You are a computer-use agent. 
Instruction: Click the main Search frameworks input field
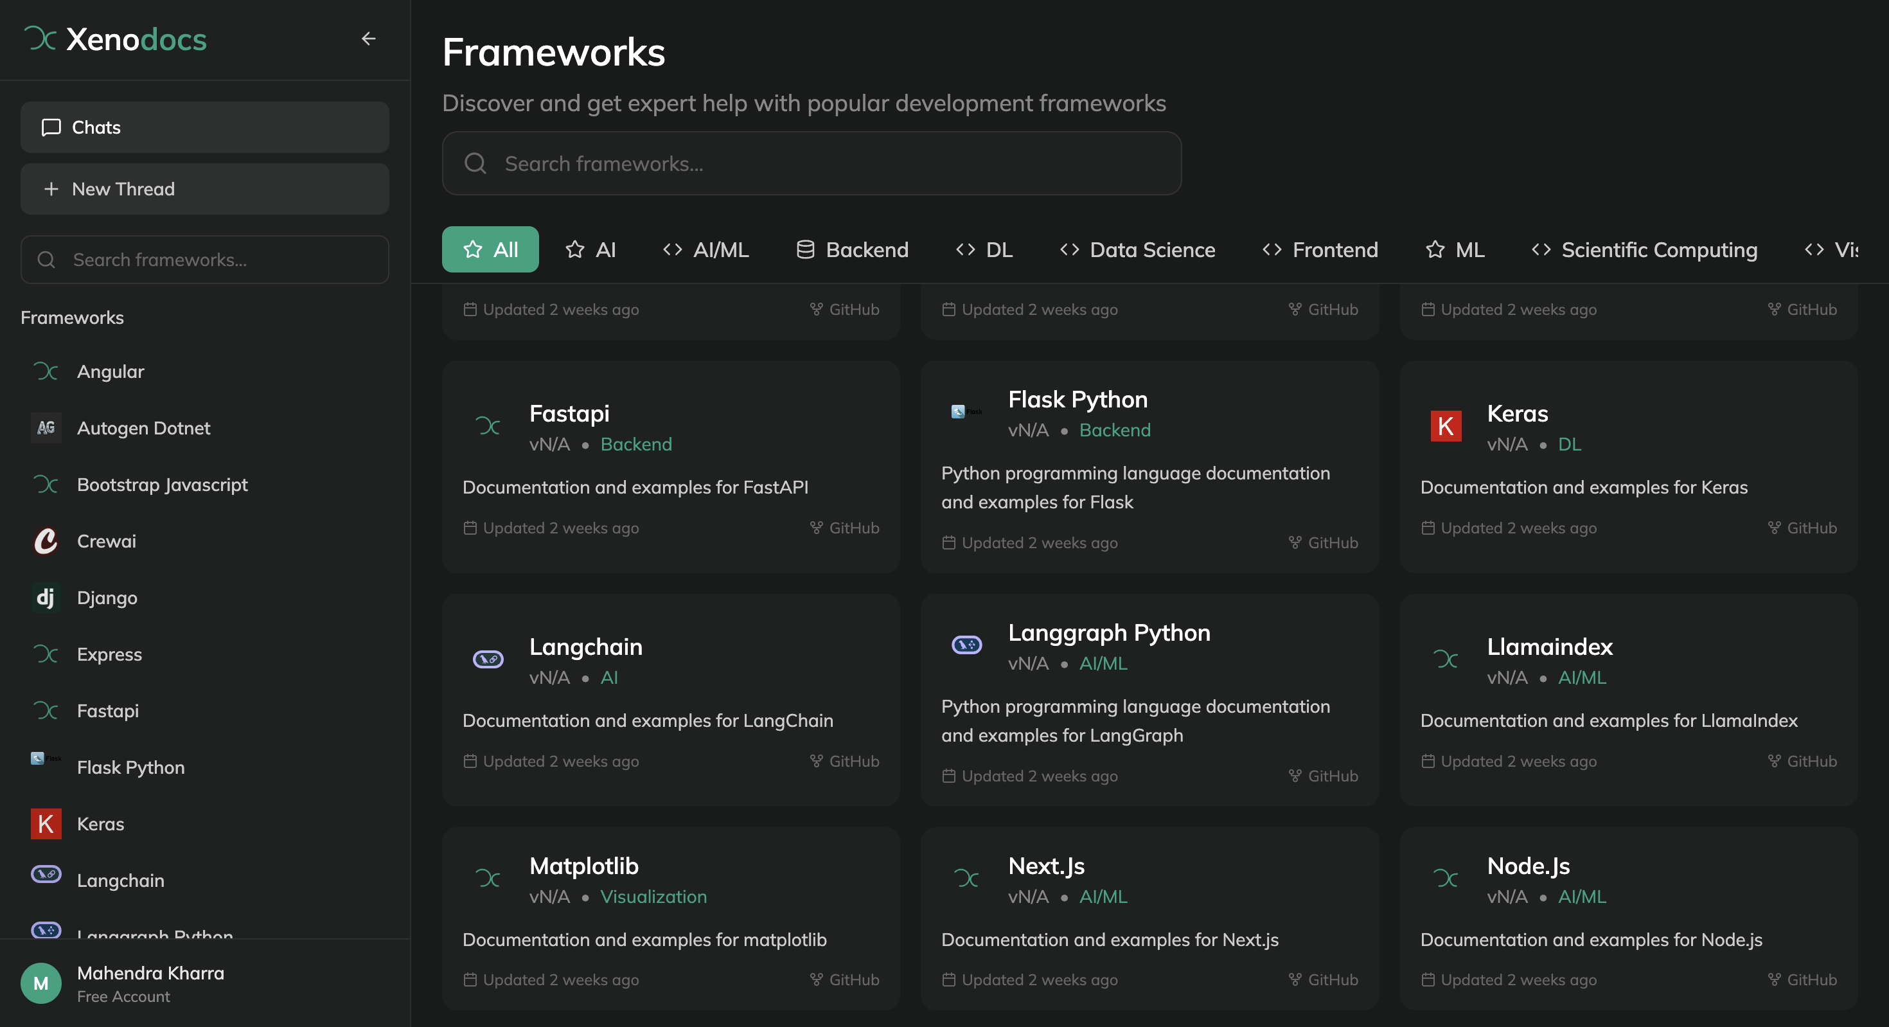click(811, 163)
